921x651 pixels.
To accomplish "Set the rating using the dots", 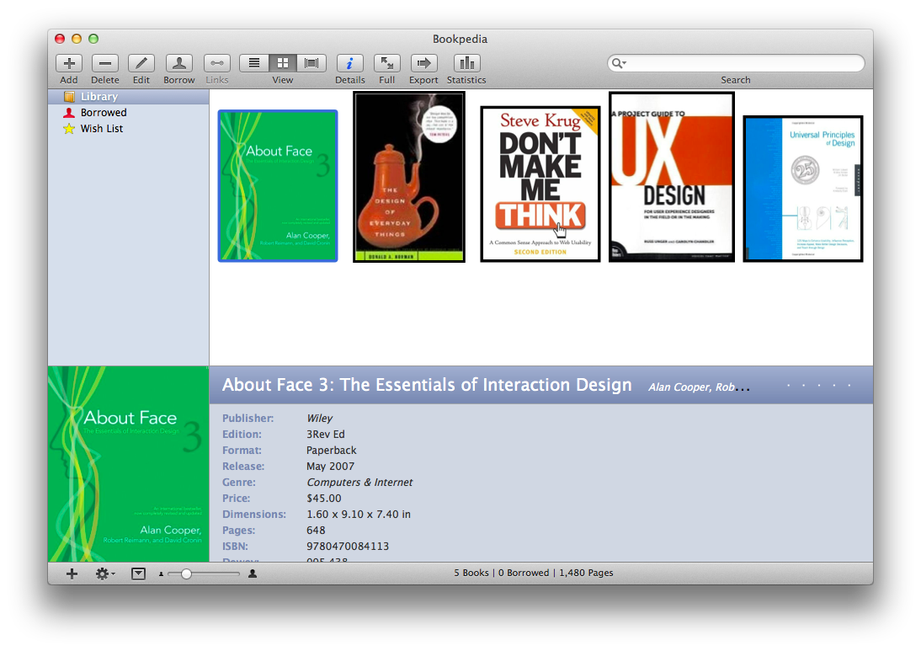I will tap(819, 386).
